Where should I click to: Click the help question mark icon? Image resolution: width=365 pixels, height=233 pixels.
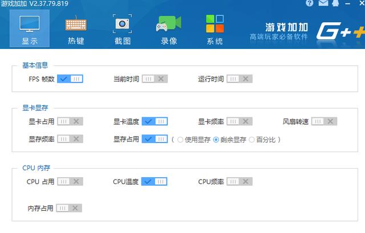[309, 3]
